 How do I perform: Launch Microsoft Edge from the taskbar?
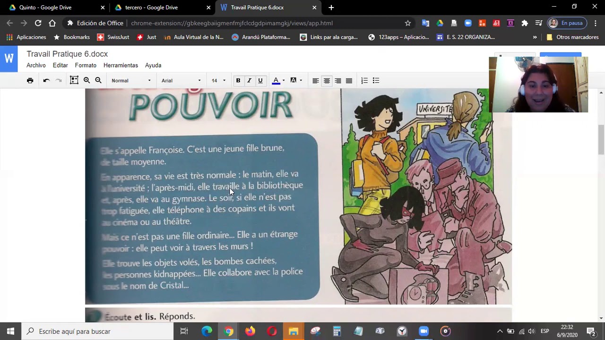pos(207,331)
